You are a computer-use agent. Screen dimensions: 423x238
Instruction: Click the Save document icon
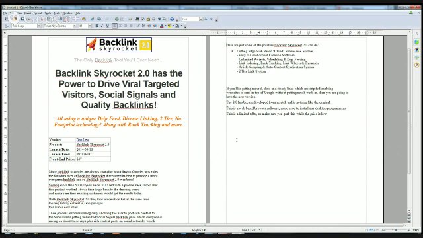[22, 19]
